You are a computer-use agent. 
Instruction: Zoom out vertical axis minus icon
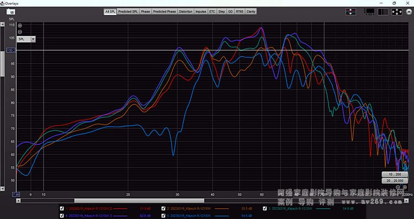tap(20, 32)
